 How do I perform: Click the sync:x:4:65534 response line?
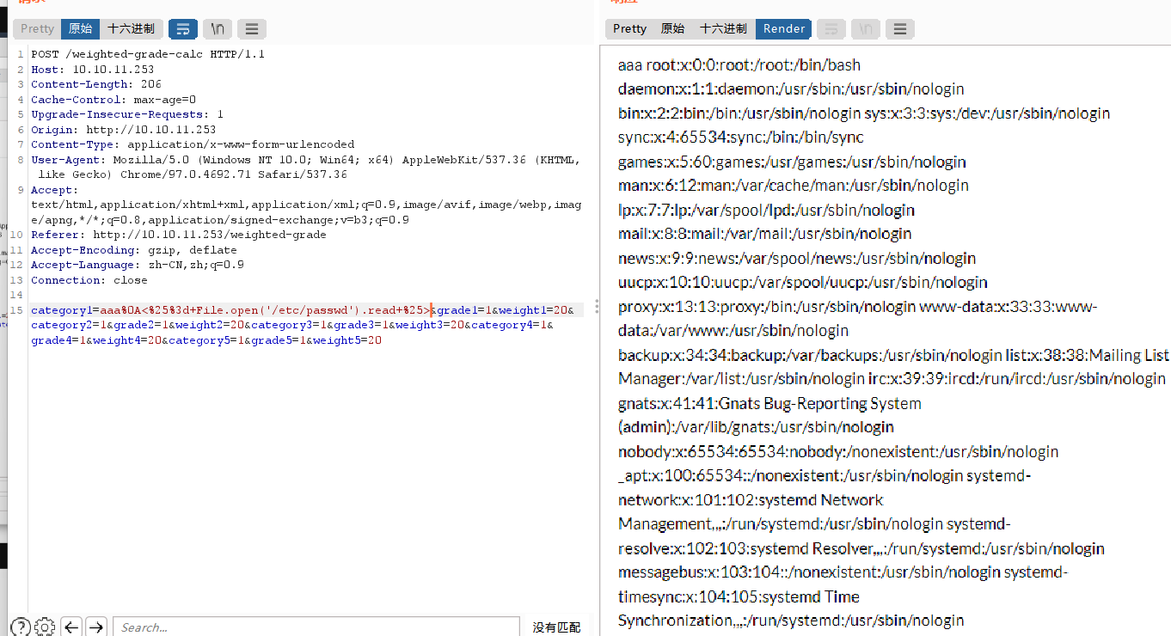pyautogui.click(x=741, y=138)
